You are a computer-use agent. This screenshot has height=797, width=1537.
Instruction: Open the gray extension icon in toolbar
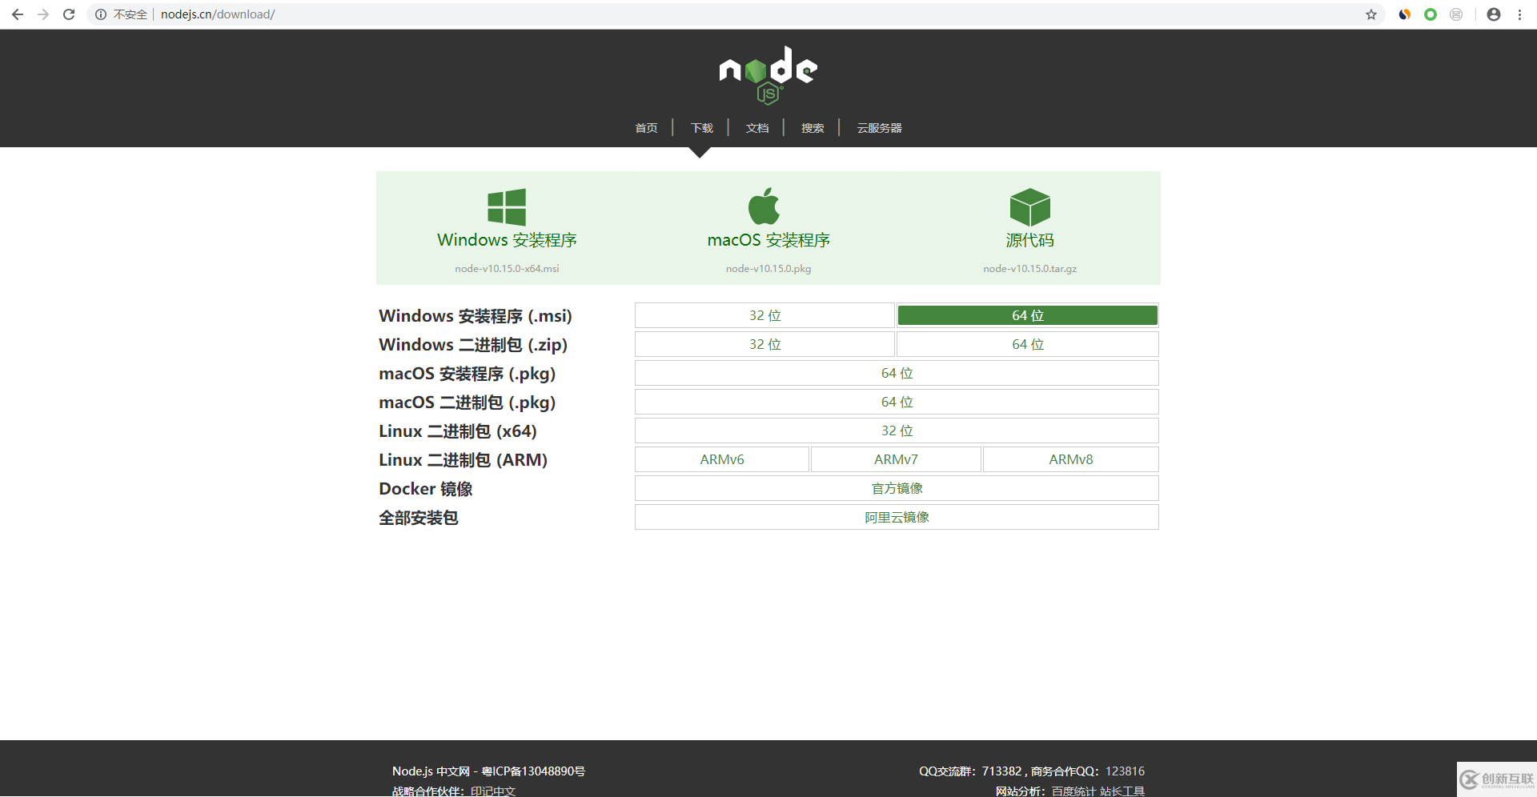click(x=1456, y=14)
